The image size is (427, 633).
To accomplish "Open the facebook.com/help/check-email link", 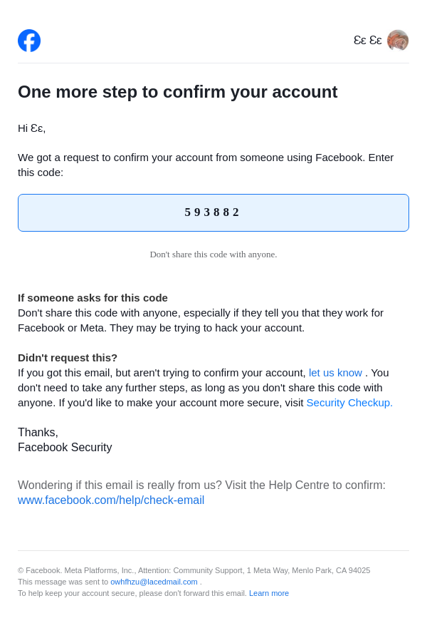I will [111, 500].
